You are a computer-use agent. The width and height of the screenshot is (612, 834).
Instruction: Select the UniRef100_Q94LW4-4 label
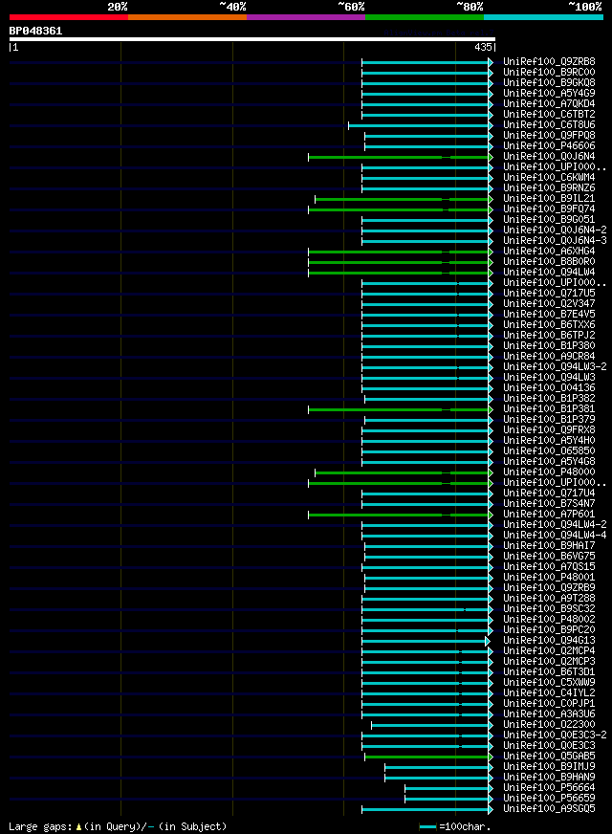556,536
